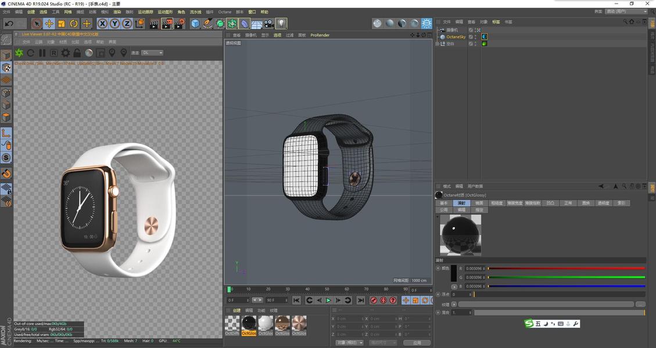Viewport: 656px width, 348px height.
Task: Switch to the 粗糙度 material tab
Action: [497, 203]
